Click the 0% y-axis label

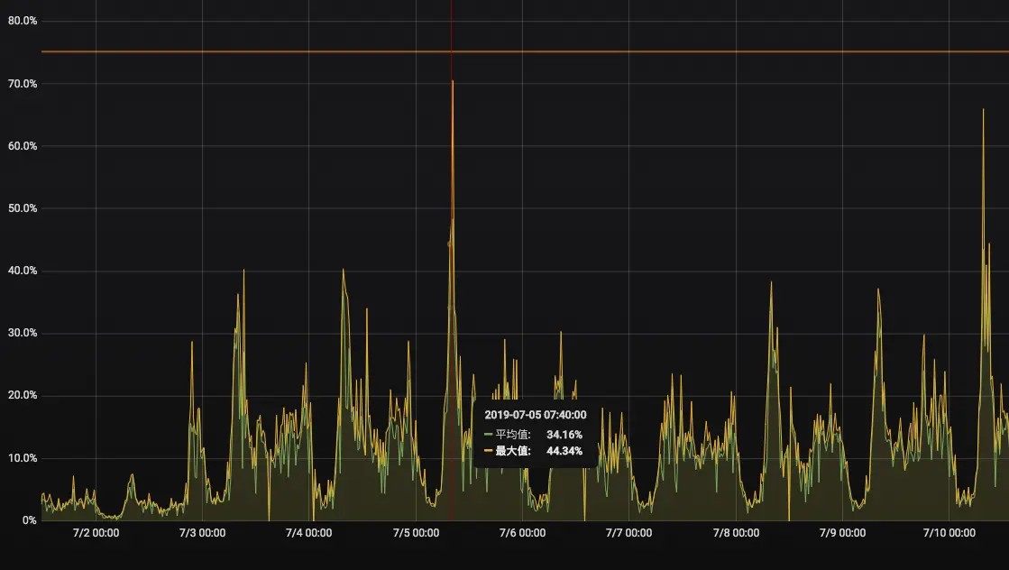(30, 520)
